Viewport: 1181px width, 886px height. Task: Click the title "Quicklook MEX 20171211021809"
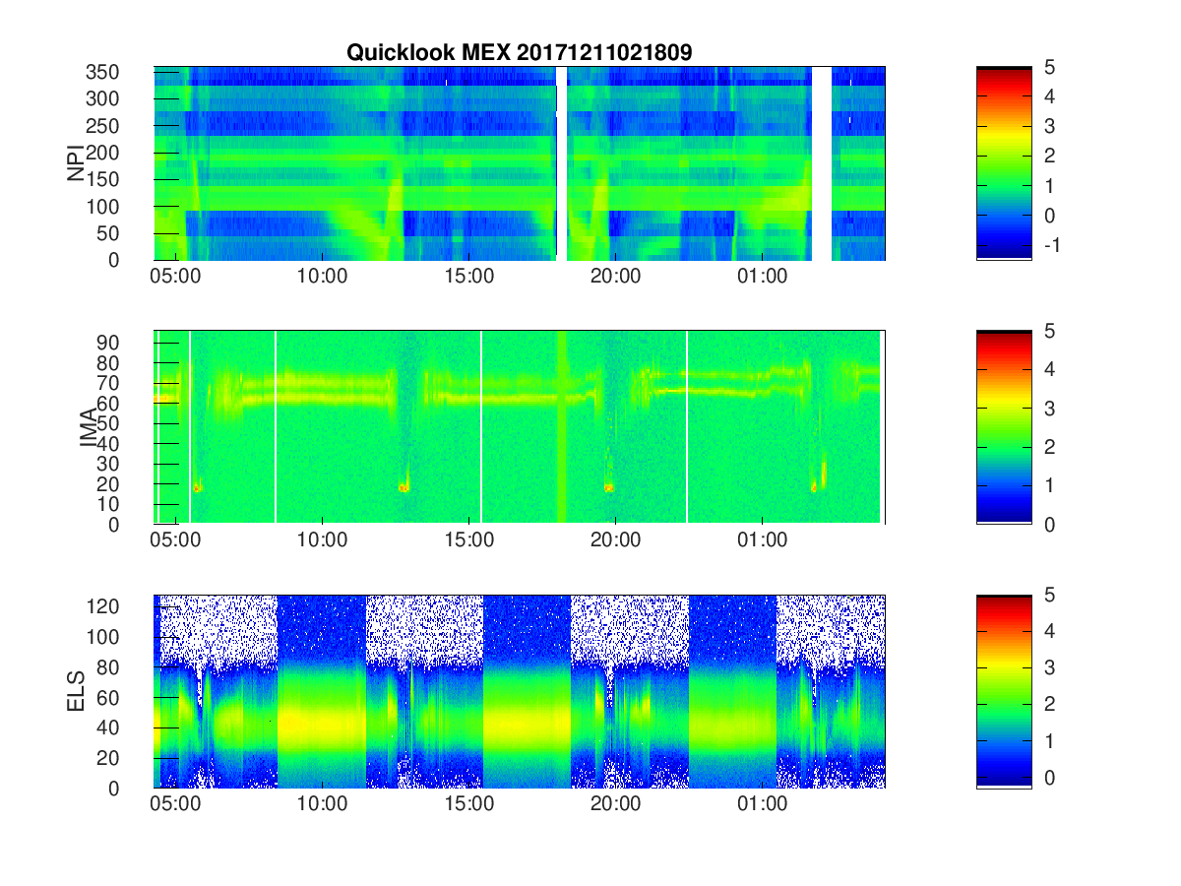[x=519, y=53]
